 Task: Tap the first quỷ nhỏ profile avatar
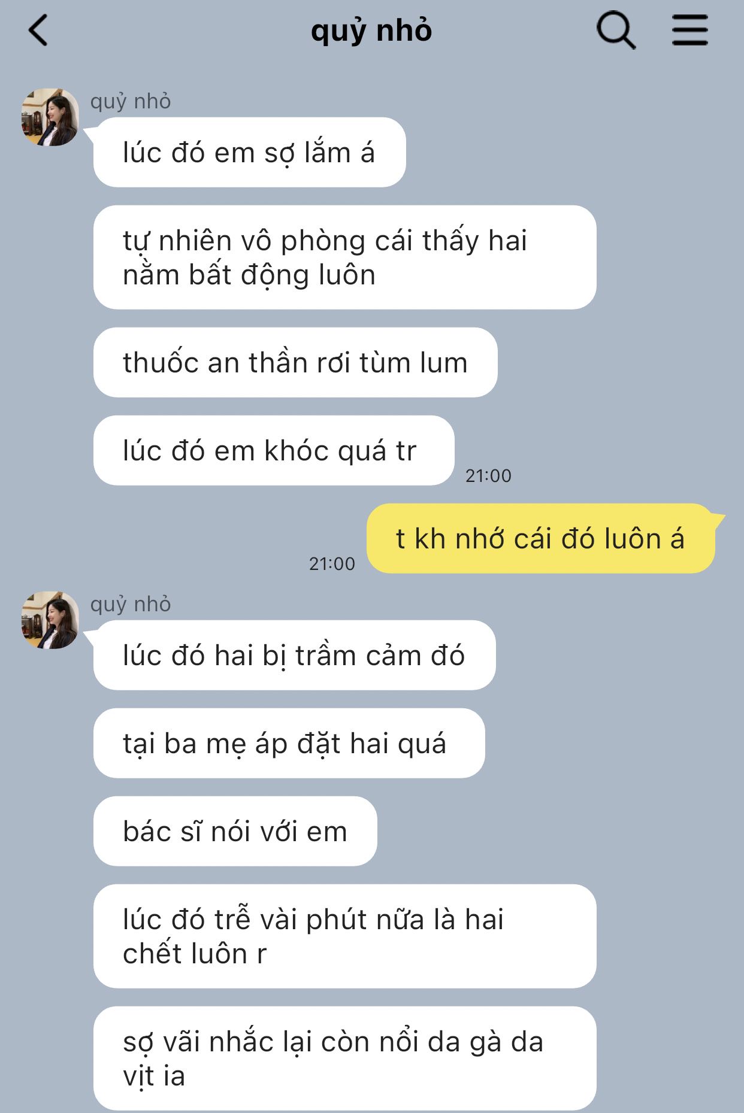coord(50,117)
